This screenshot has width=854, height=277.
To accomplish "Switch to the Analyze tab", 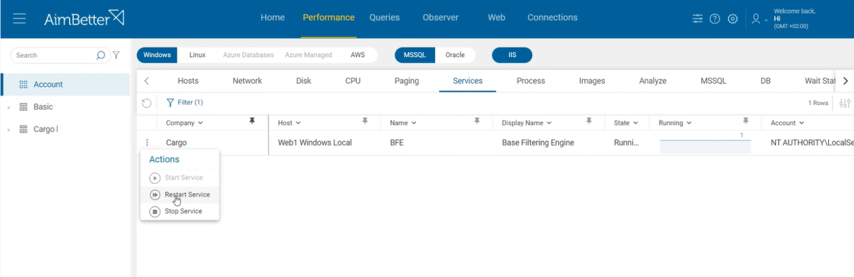I will (653, 81).
